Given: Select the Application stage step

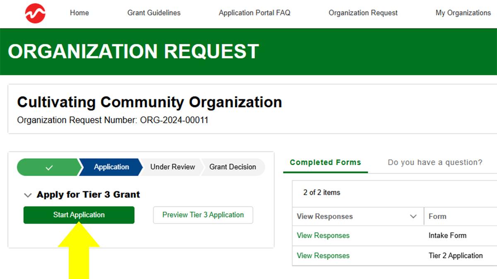Looking at the screenshot, I should click(111, 167).
